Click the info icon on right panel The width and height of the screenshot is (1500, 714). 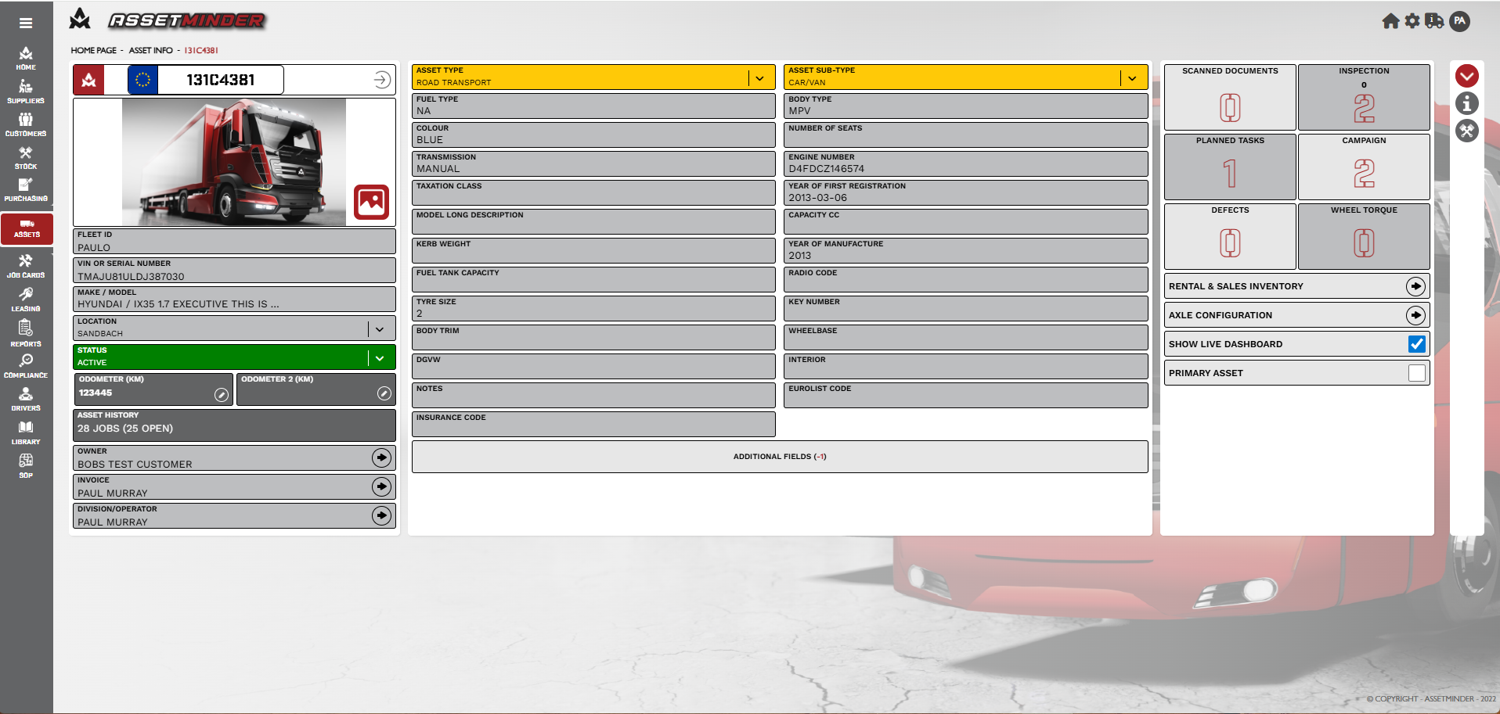point(1466,103)
